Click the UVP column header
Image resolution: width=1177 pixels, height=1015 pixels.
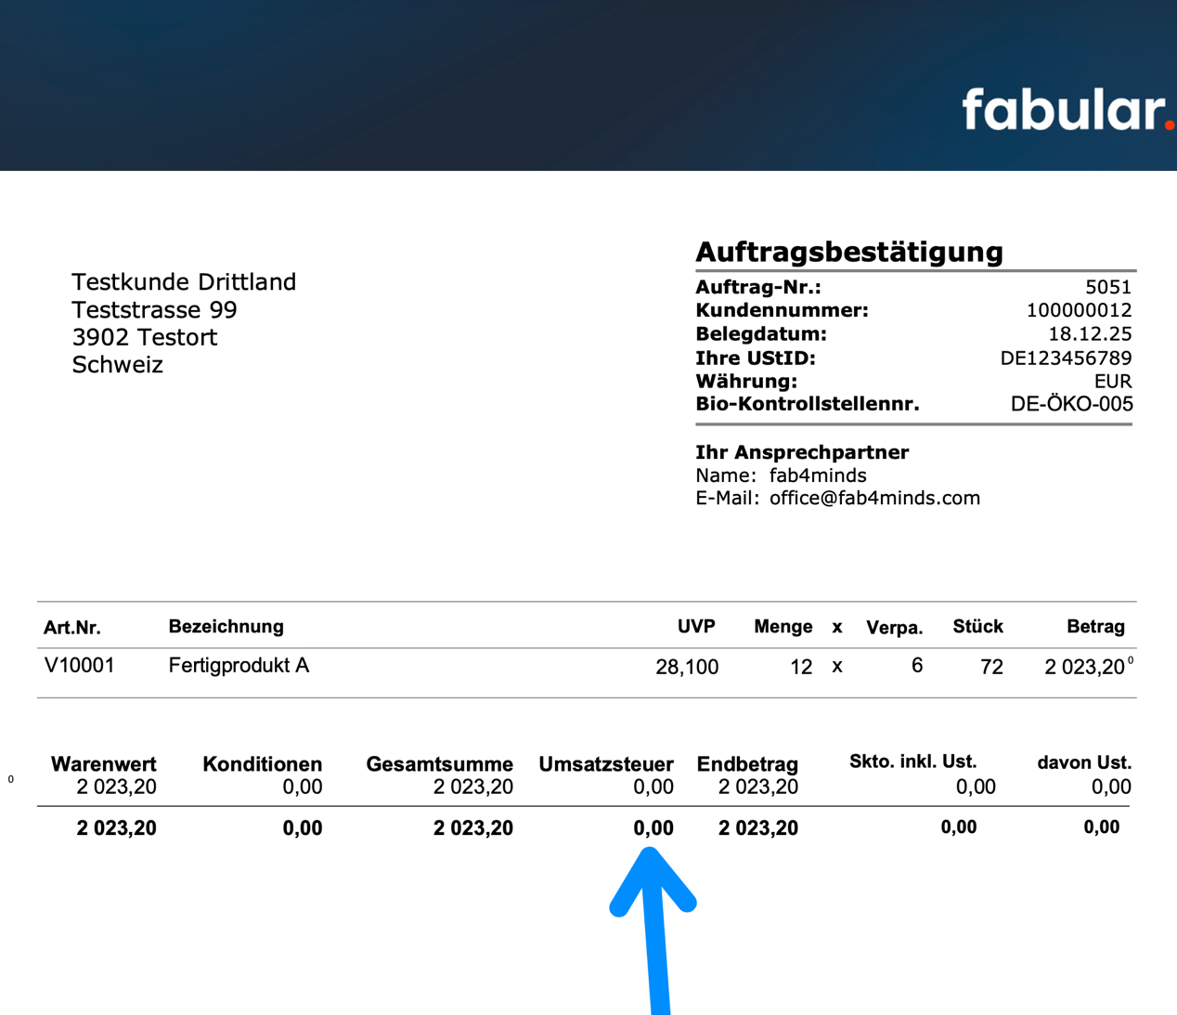click(x=697, y=626)
